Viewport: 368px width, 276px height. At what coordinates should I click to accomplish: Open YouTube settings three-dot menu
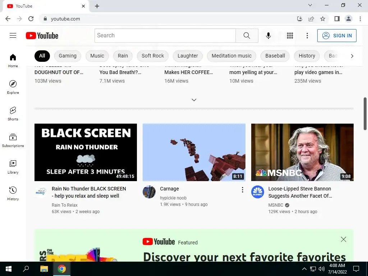[307, 36]
